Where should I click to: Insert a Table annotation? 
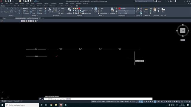(x=61, y=13)
